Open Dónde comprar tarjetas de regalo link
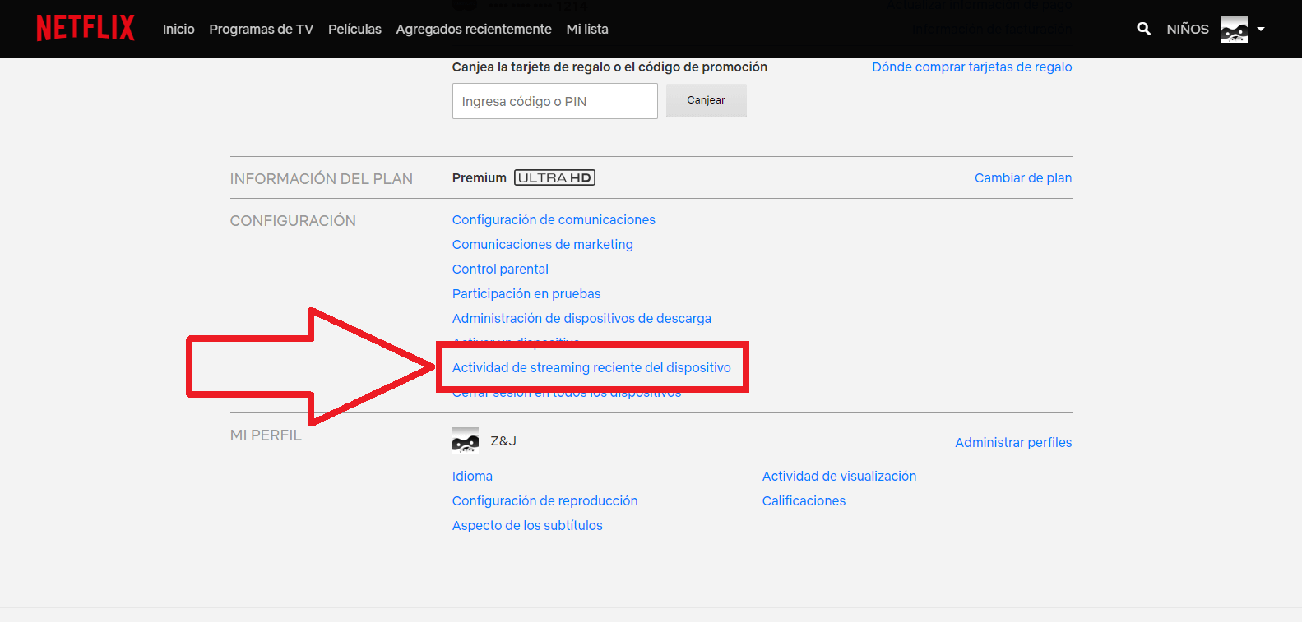1302x622 pixels. [972, 67]
